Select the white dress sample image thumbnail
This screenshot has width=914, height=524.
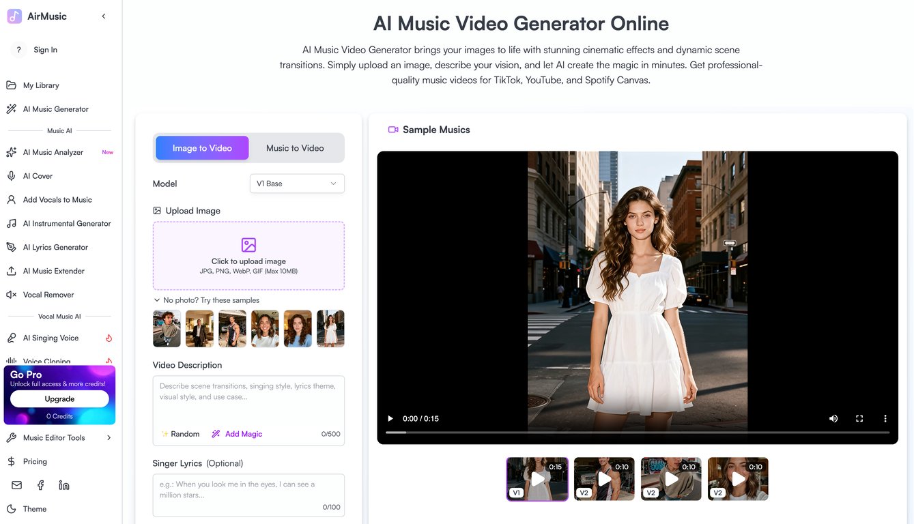point(330,328)
